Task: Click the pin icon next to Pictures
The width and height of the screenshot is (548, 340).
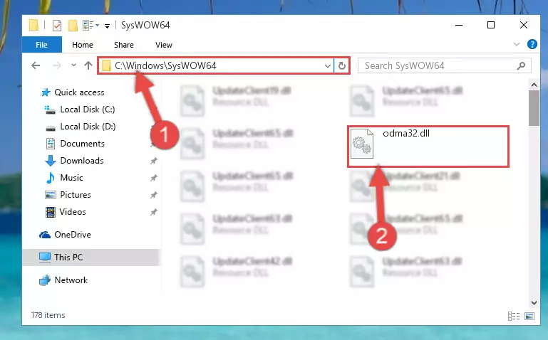Action: [153, 195]
